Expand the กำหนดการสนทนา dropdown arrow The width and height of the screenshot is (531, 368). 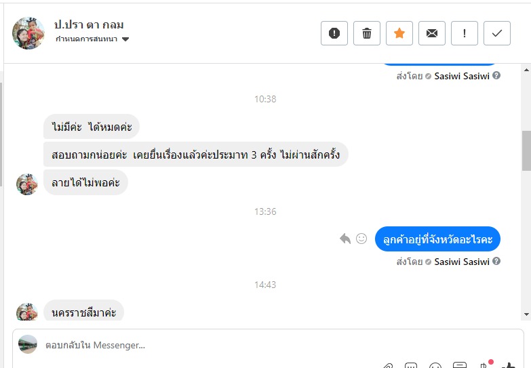pos(125,39)
